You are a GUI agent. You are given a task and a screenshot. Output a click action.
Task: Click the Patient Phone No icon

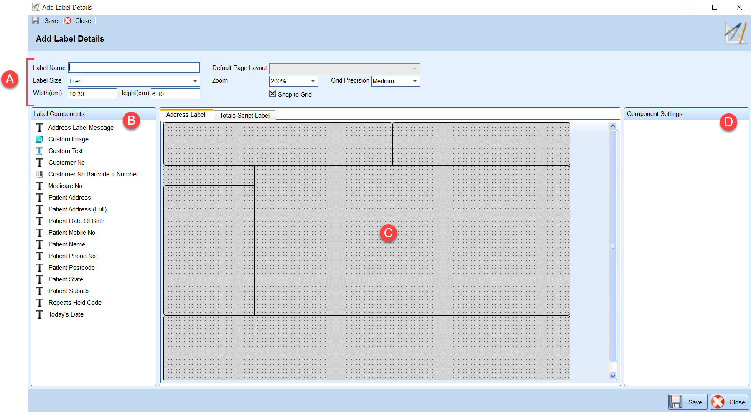click(39, 256)
